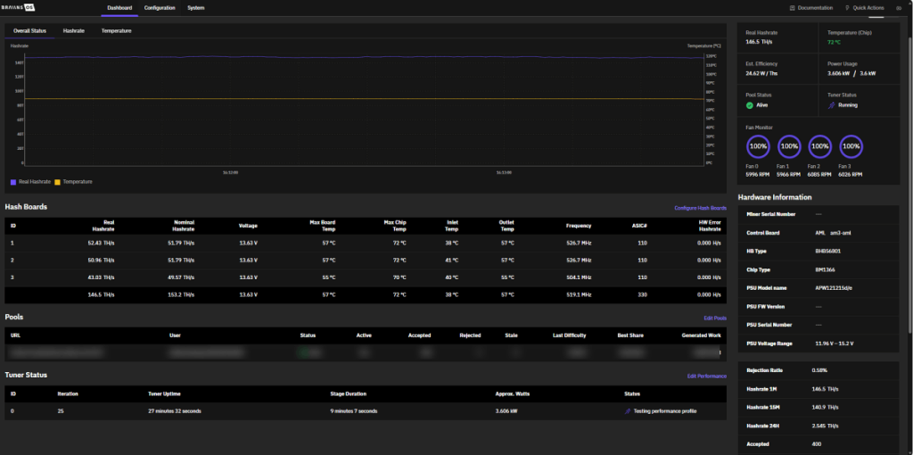Click 5996 RPM under Fan 0
Viewport: 913px width, 455px height.
pyautogui.click(x=758, y=174)
